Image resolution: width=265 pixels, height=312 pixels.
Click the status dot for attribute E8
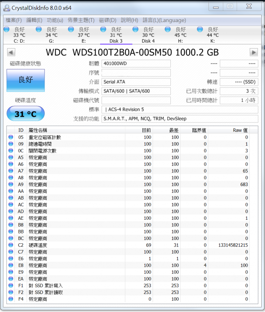pyautogui.click(x=11, y=265)
